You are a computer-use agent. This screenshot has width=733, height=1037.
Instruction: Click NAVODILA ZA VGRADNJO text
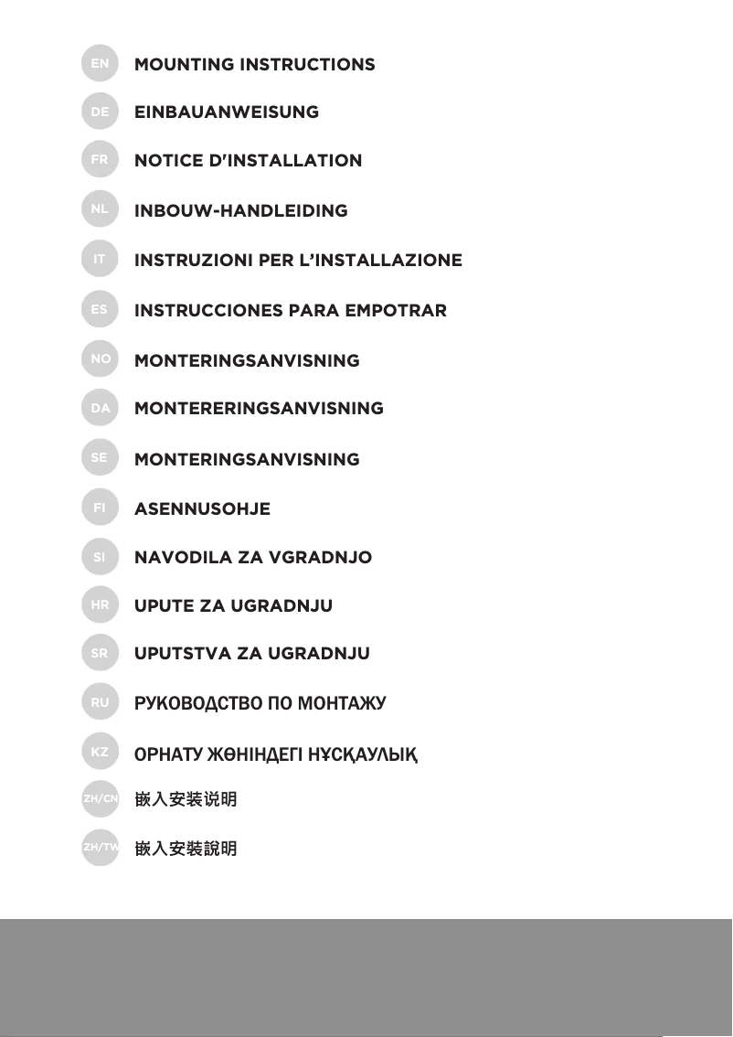253,558
